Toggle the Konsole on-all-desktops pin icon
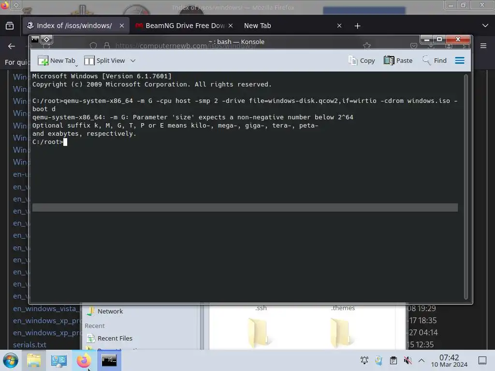Image resolution: width=495 pixels, height=371 pixels. click(47, 40)
